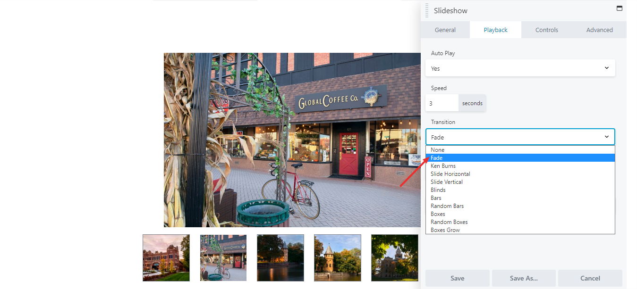Screen dimensions: 637x289
Task: Select the daytime tower thumbnail
Action: click(x=338, y=258)
